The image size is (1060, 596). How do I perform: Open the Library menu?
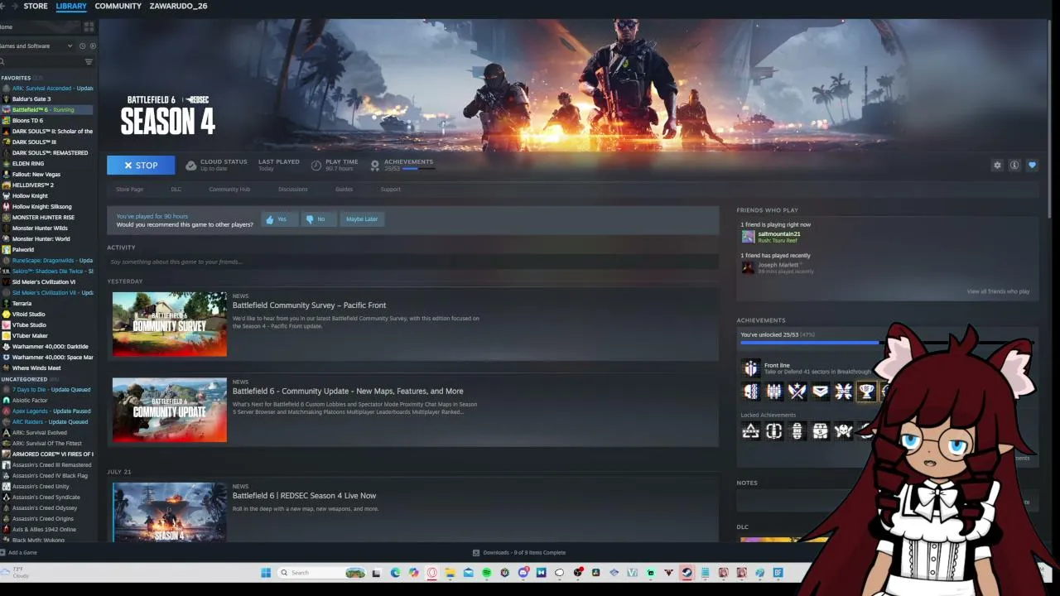coord(71,6)
